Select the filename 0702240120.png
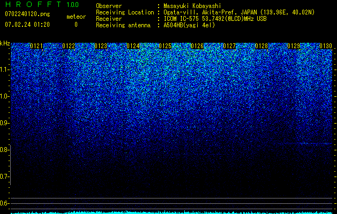 pos(27,14)
